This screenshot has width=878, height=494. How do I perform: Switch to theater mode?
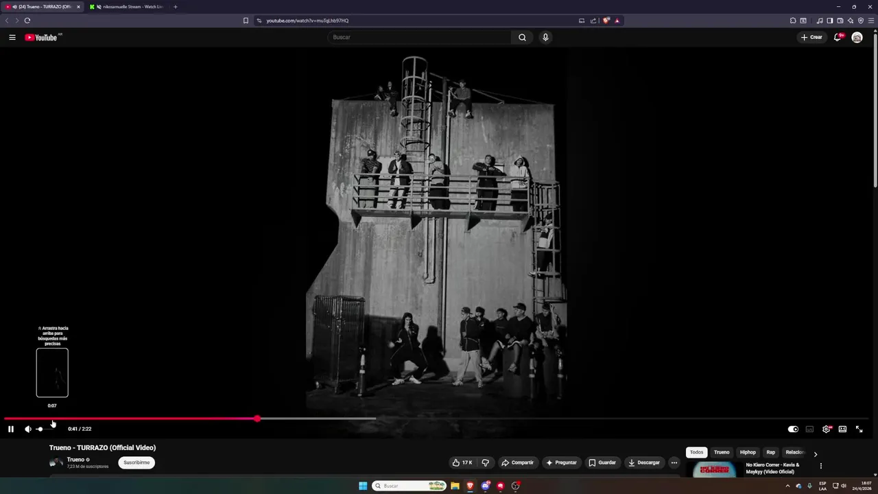coord(842,429)
